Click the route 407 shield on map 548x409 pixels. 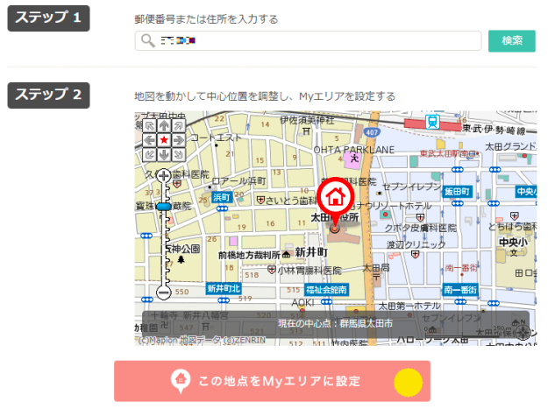point(372,132)
